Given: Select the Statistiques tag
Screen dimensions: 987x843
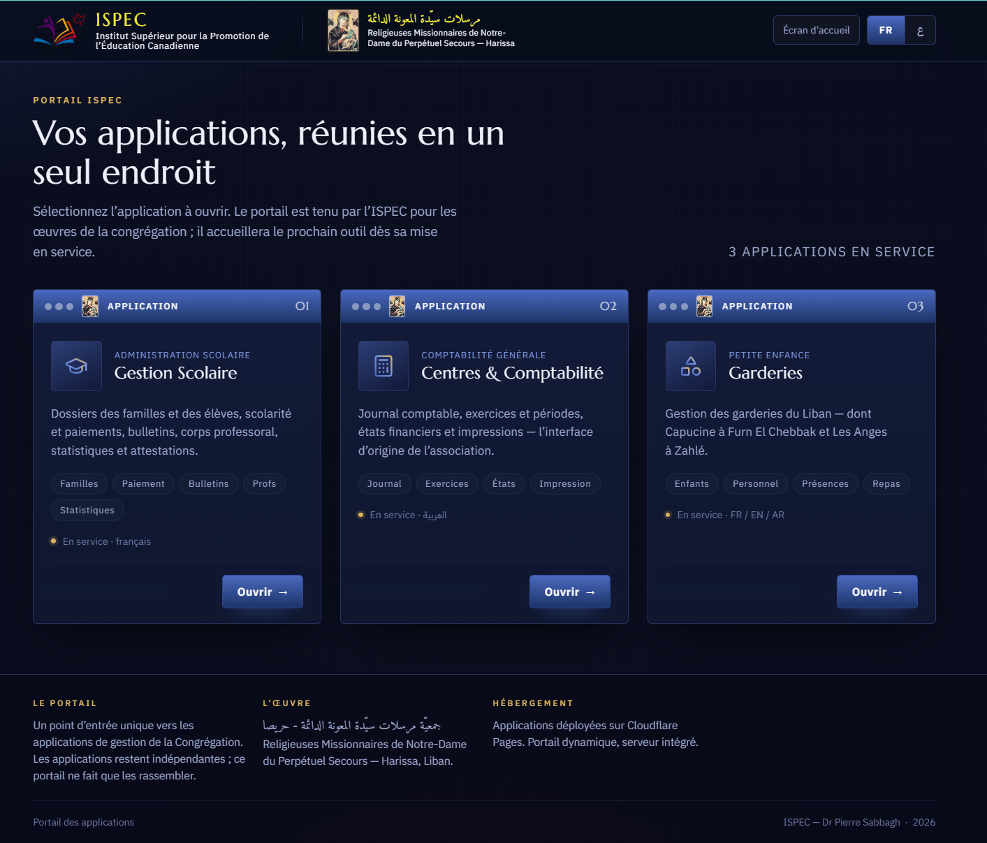Looking at the screenshot, I should click(x=87, y=510).
